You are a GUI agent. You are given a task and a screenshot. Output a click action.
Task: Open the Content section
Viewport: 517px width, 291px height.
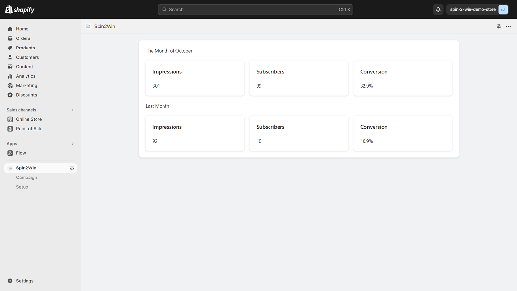click(x=40, y=66)
